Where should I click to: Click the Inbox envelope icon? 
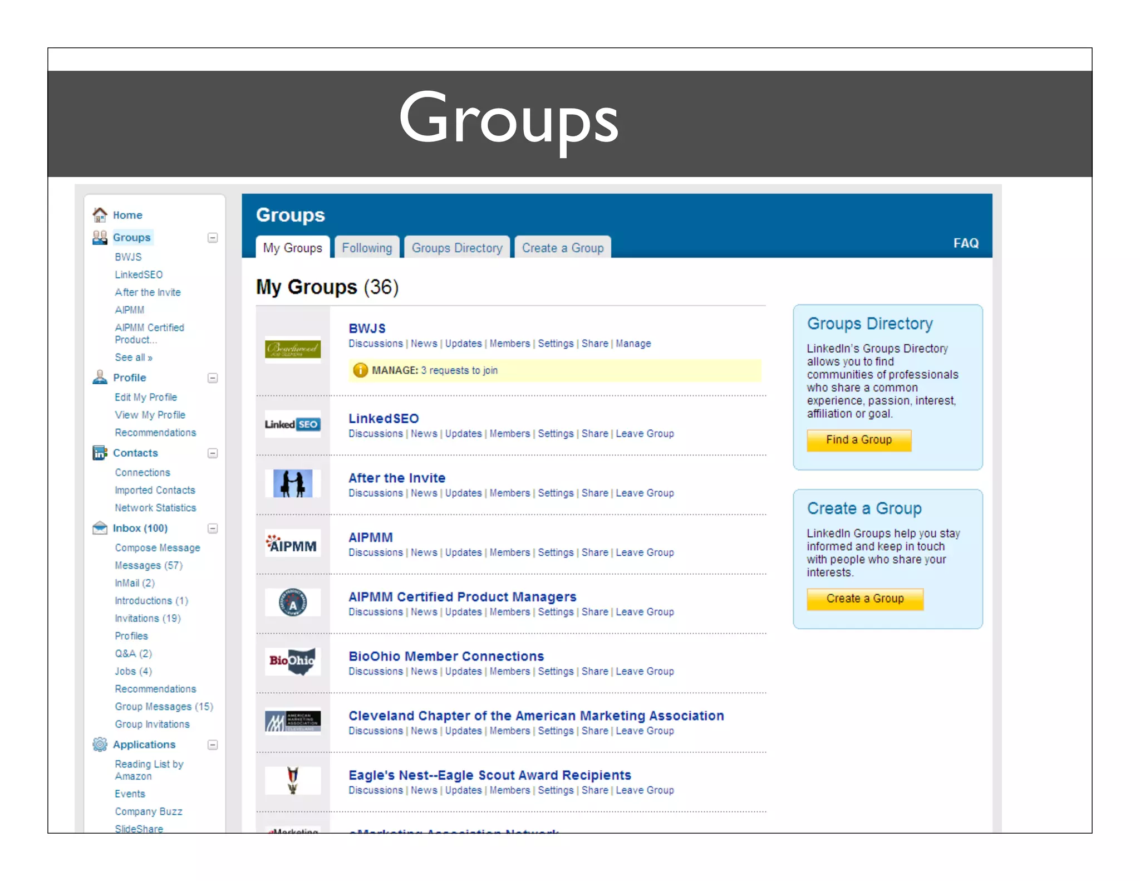100,528
